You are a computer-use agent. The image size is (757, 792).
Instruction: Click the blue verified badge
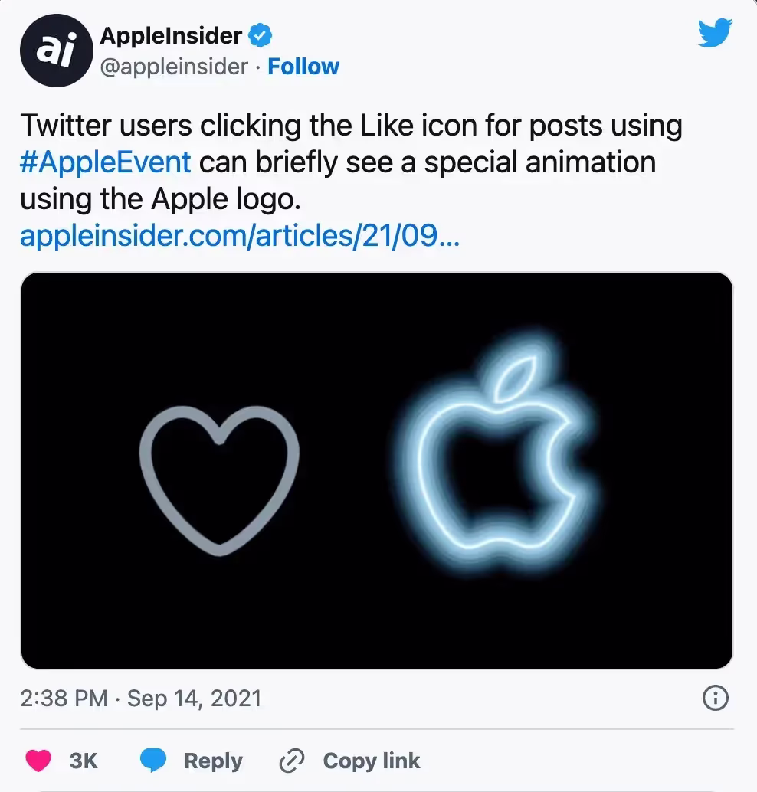coord(262,35)
